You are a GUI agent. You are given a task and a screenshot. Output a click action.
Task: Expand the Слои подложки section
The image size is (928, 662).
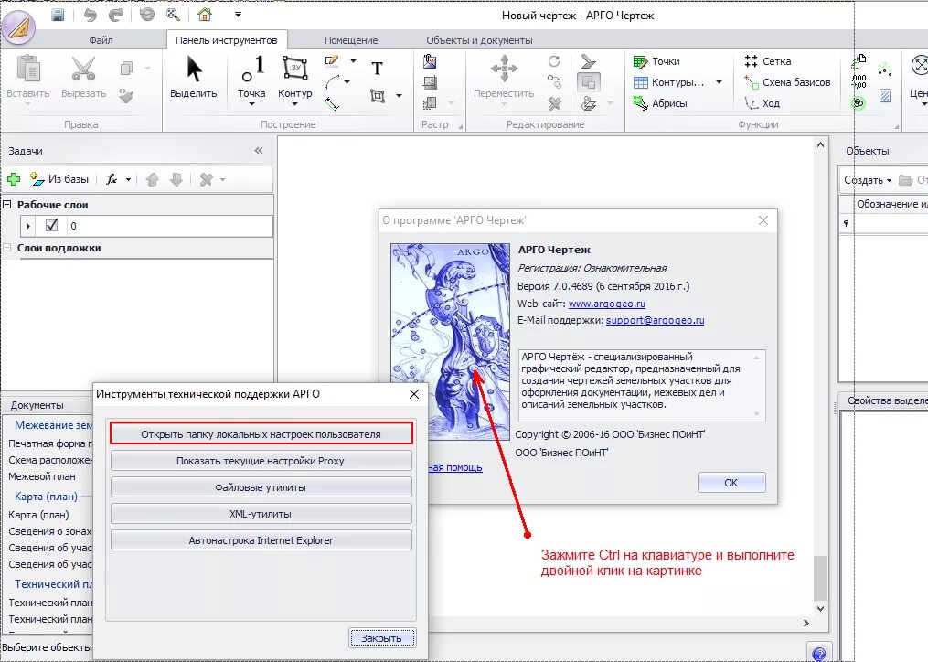point(7,248)
